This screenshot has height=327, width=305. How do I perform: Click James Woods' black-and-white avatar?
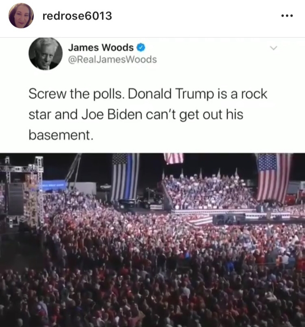46,54
